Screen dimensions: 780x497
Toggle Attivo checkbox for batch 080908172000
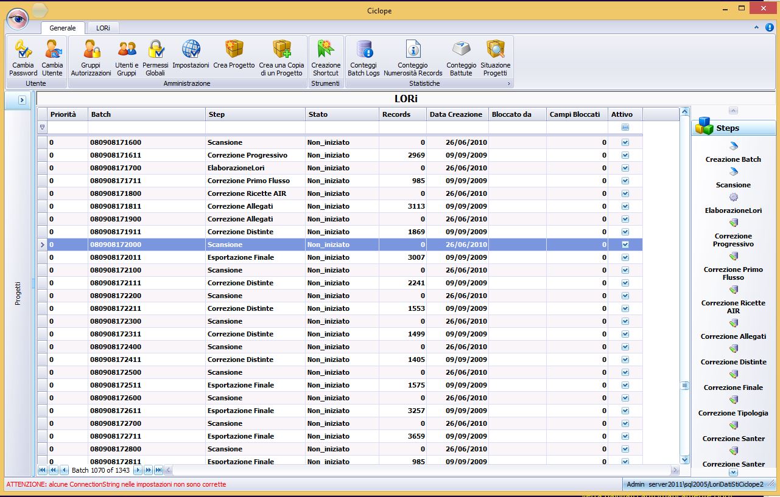(625, 245)
